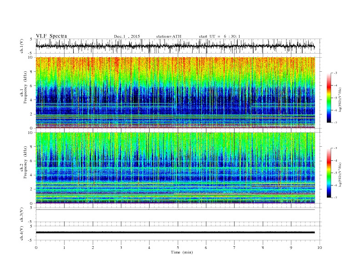Click the "ch.3(V)" axis label

(x=22, y=215)
